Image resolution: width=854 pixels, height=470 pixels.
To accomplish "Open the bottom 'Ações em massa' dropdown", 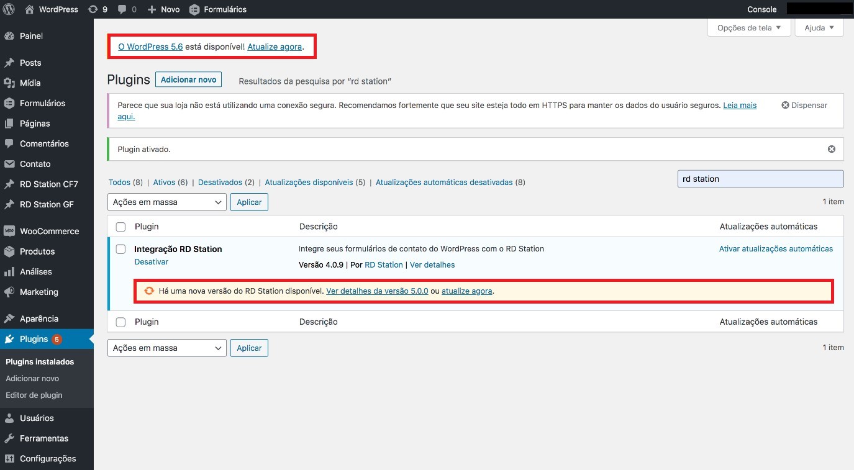I will coord(166,348).
